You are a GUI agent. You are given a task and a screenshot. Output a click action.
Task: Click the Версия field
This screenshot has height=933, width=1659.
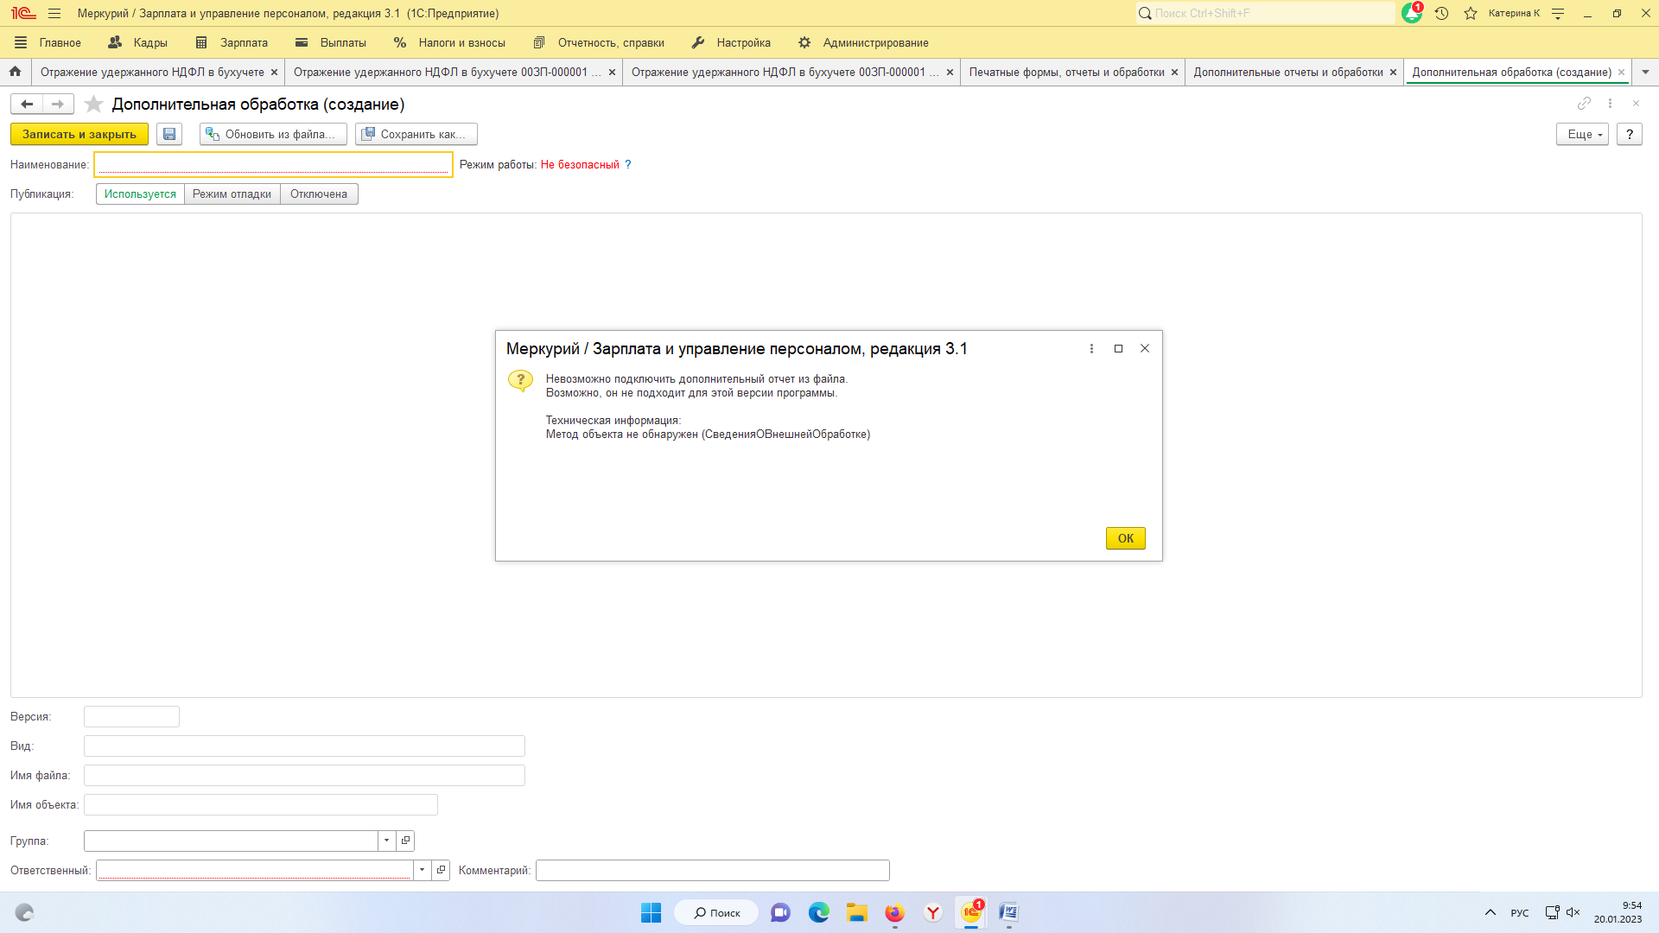[x=131, y=716]
